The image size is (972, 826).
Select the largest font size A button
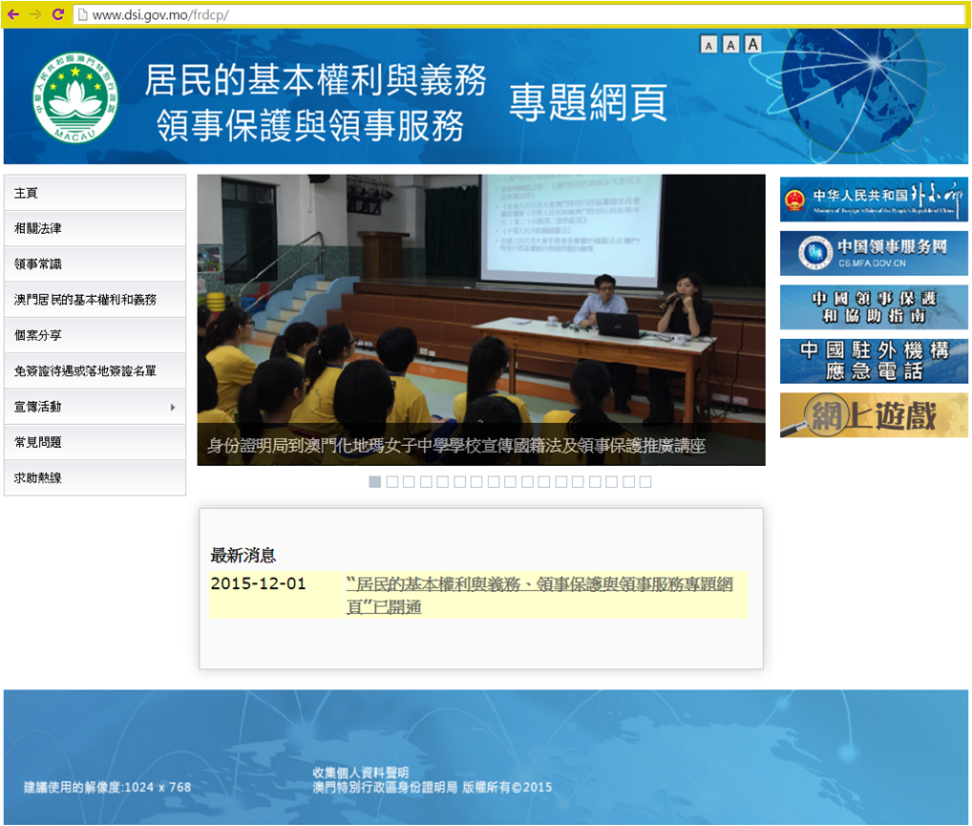click(753, 44)
